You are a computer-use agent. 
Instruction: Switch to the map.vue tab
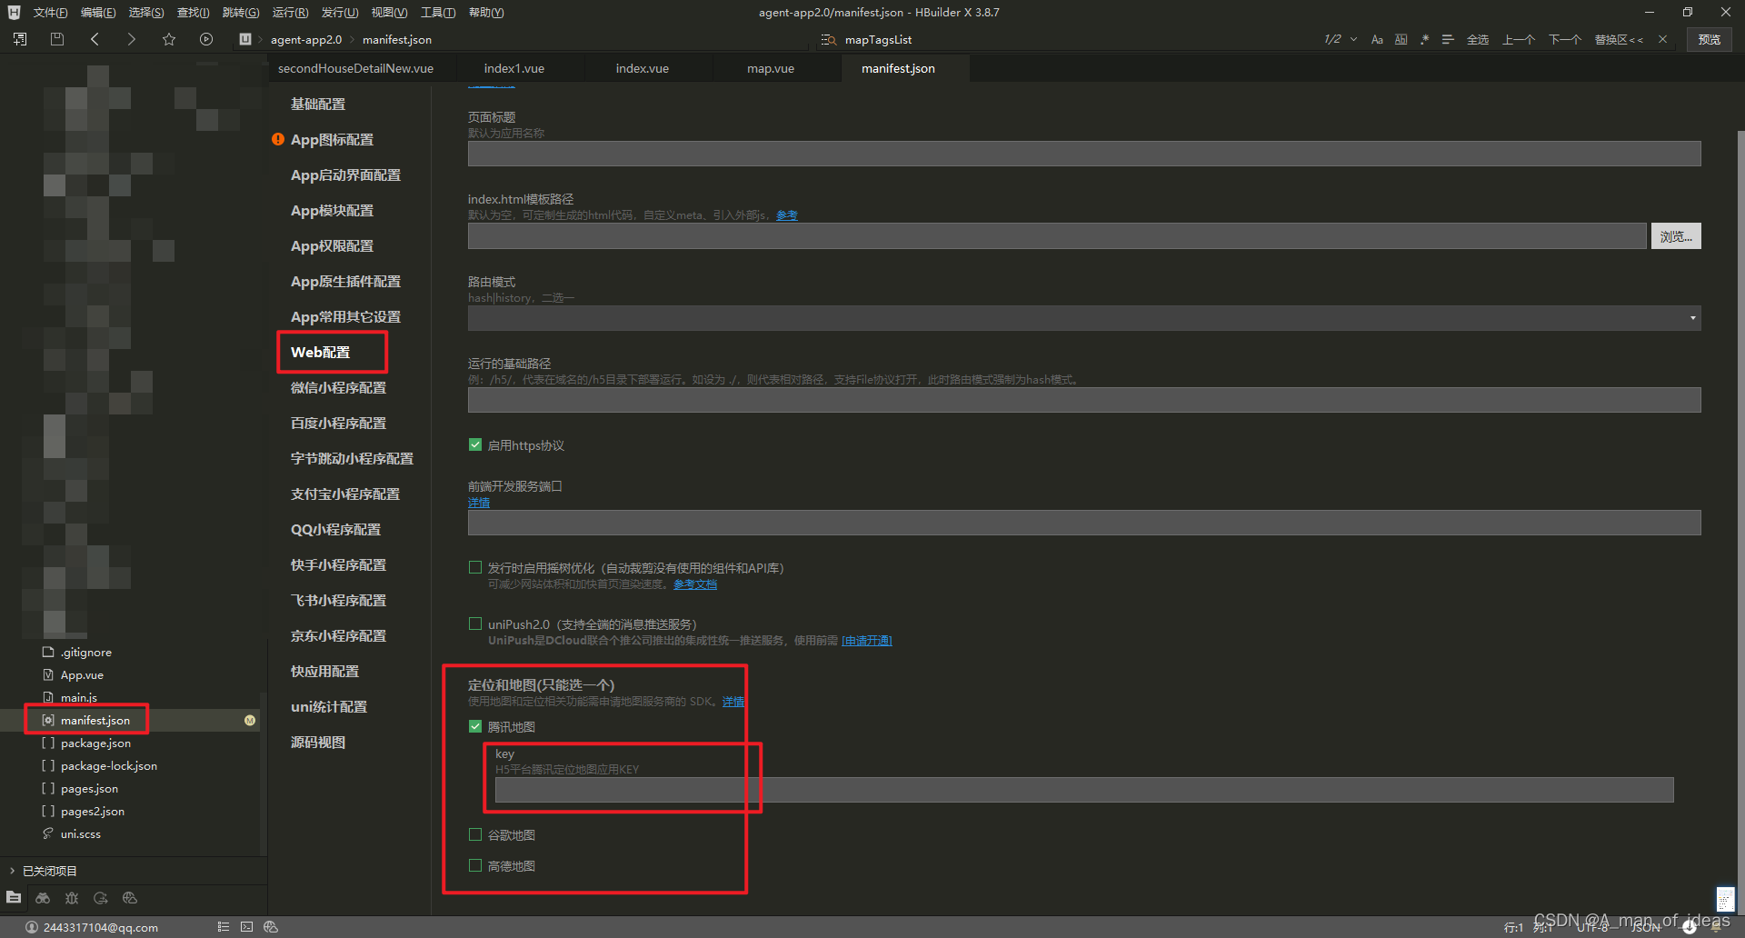(771, 67)
